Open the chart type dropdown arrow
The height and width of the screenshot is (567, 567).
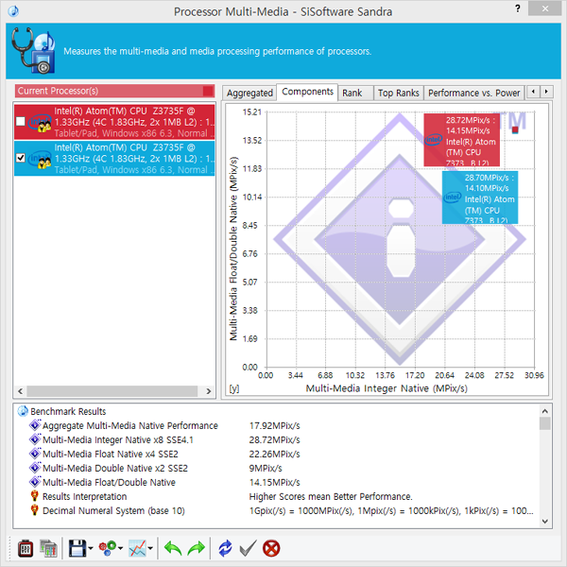pyautogui.click(x=150, y=548)
